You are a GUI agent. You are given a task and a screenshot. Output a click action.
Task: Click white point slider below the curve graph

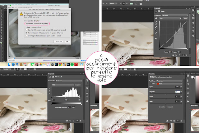(187, 49)
